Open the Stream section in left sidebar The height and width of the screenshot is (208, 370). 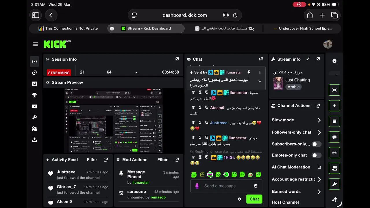point(34,62)
